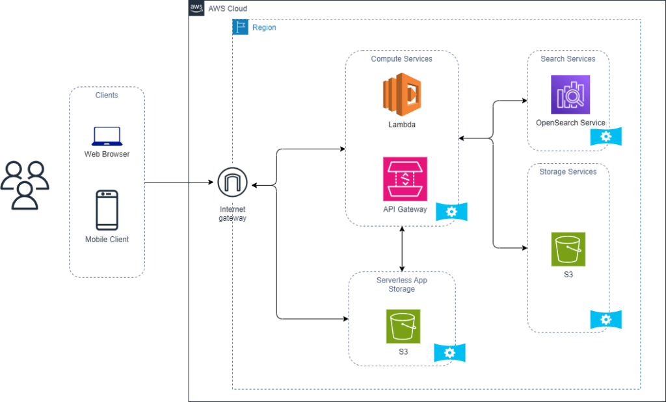Click the S3 label under Storage Services

coord(568,275)
